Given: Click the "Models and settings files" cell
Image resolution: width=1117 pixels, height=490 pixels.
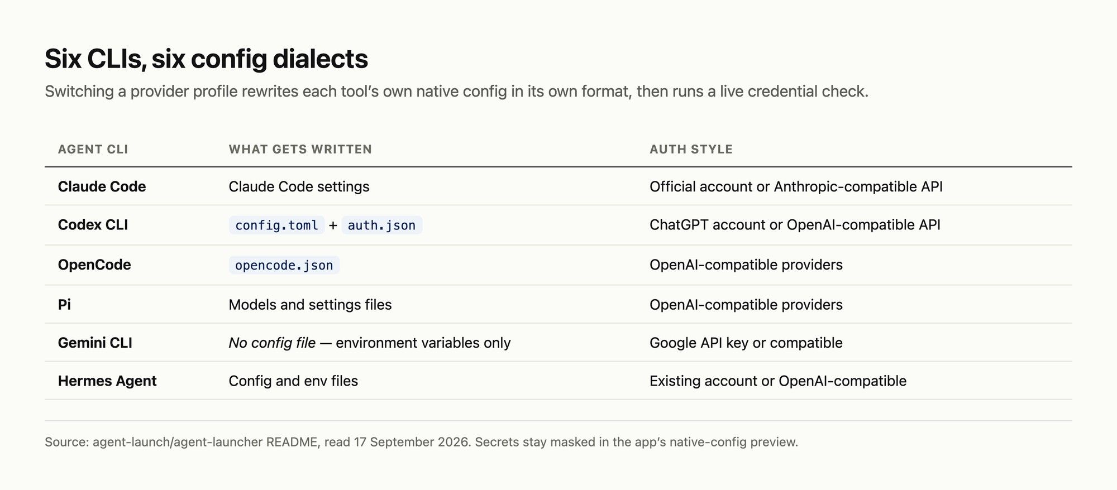Looking at the screenshot, I should [x=310, y=305].
